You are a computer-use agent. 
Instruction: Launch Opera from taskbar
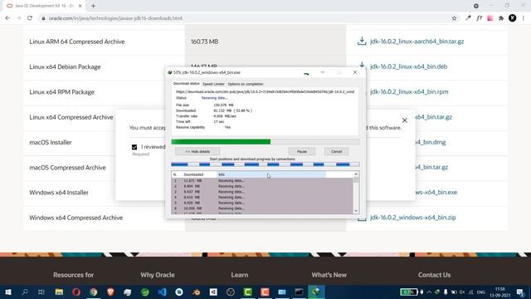coord(76,292)
